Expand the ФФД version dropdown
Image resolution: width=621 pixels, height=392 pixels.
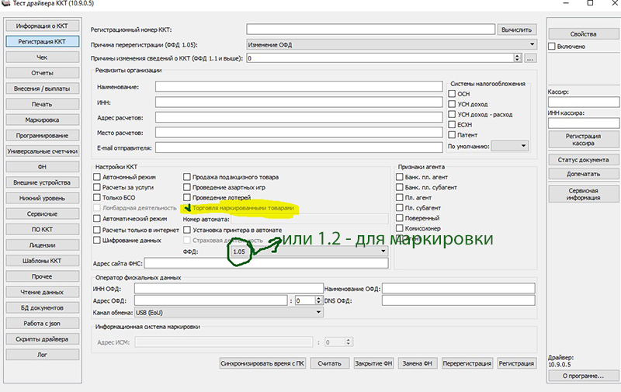pyautogui.click(x=383, y=252)
